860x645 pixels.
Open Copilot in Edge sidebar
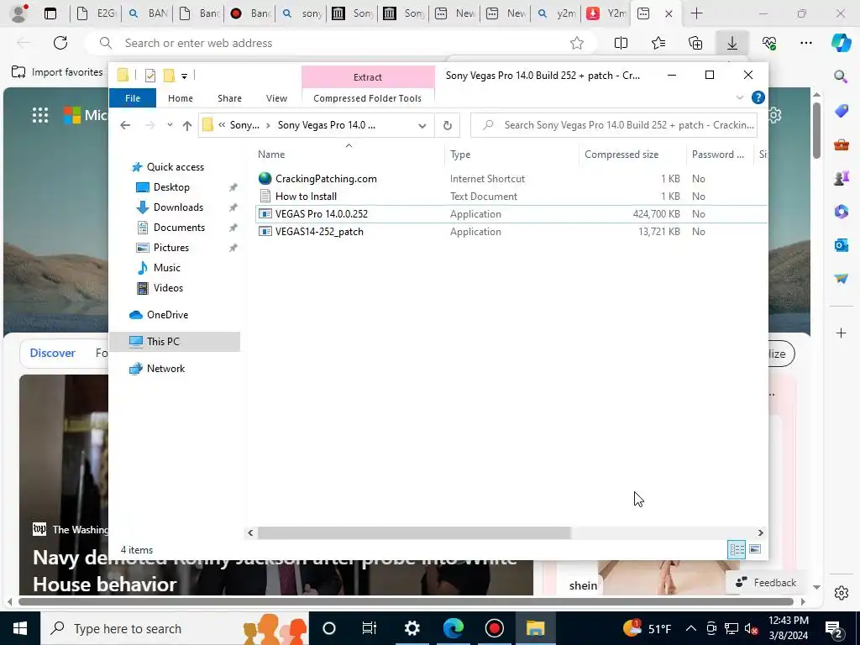[x=841, y=43]
